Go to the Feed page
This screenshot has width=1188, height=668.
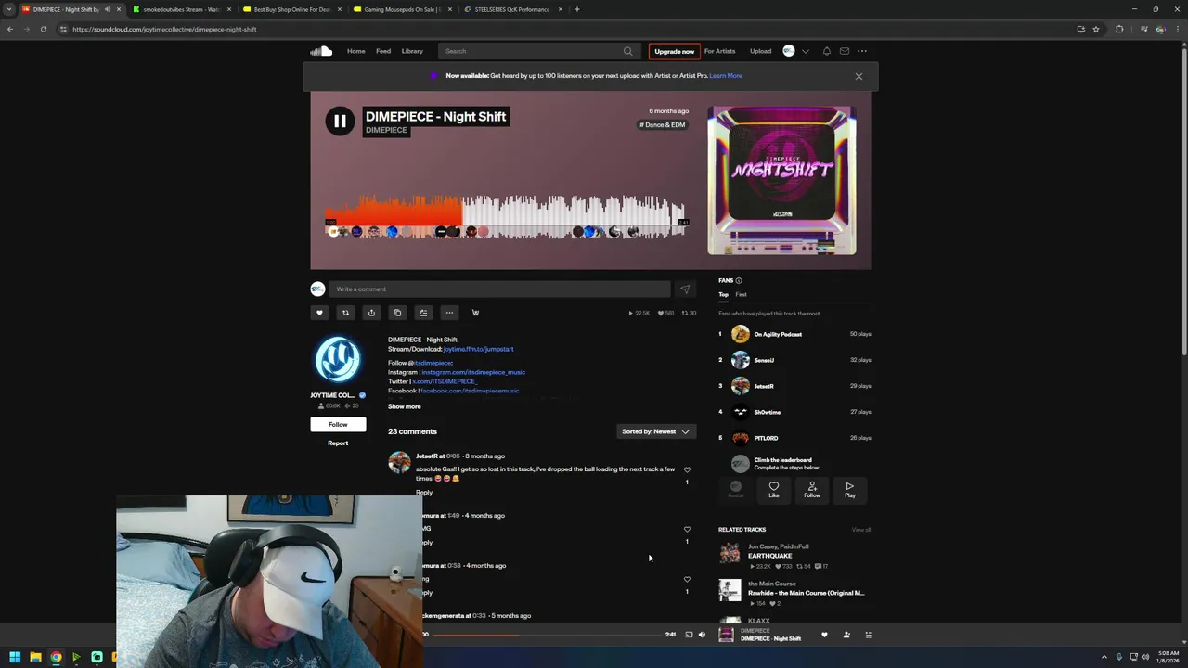pos(383,51)
